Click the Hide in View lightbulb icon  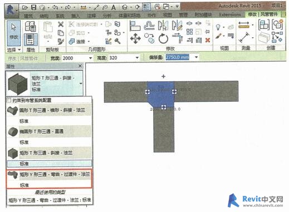tap(218, 27)
